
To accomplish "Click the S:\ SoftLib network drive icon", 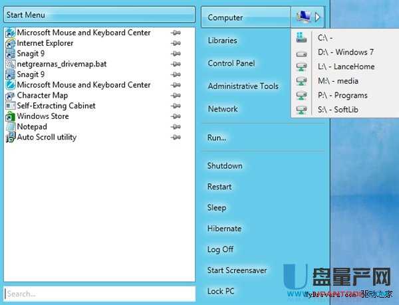I will tap(301, 110).
